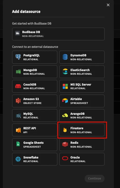This screenshot has width=120, height=188.
Task: Click the Snowflake blue icon
Action: [18, 159]
